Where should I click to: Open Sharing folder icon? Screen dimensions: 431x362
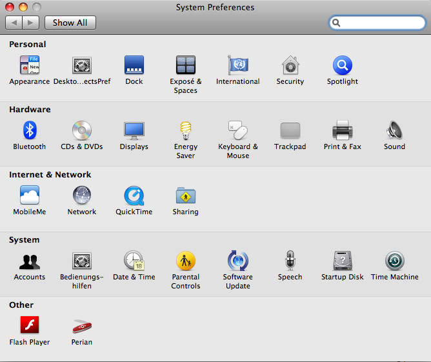(x=186, y=195)
